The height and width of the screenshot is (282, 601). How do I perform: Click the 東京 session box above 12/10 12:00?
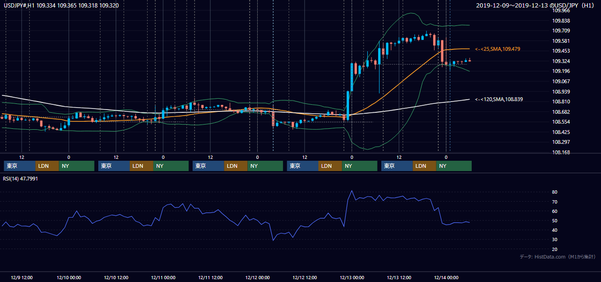(114, 166)
